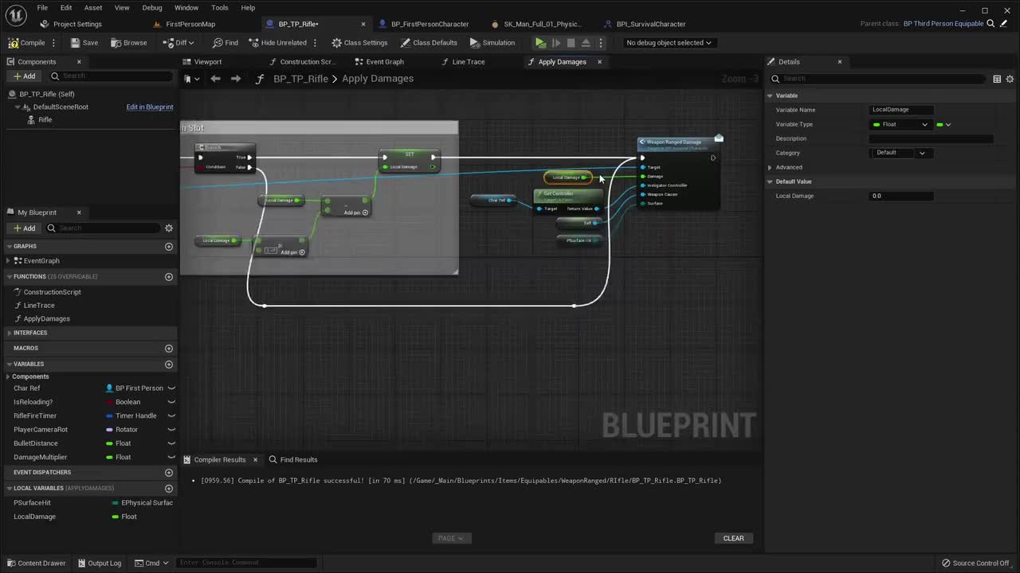Click the Stop simulation button
Image resolution: width=1020 pixels, height=573 pixels.
(x=571, y=43)
